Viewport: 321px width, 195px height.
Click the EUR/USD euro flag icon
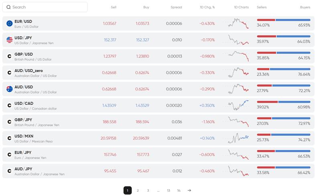[x=10, y=24]
